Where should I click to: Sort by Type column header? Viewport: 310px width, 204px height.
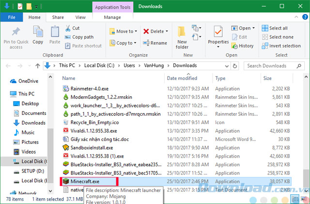pyautogui.click(x=220, y=78)
